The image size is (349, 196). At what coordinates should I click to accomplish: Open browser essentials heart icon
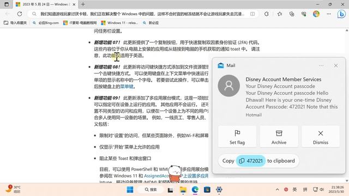tap(304, 14)
